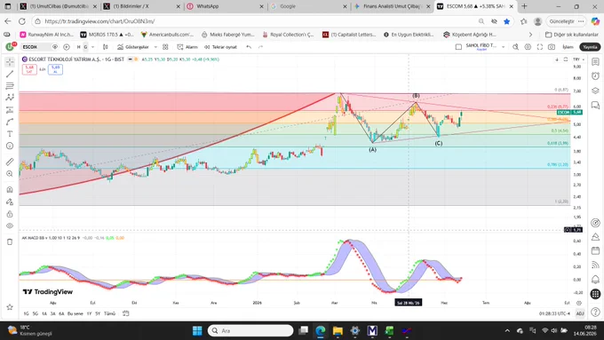Select the 5G date range

coord(36,314)
